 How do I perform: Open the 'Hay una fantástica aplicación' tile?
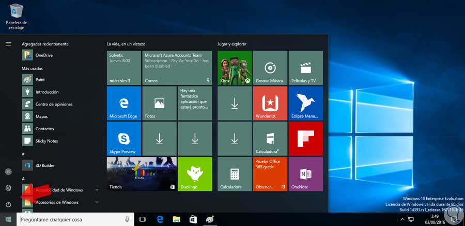[195, 103]
